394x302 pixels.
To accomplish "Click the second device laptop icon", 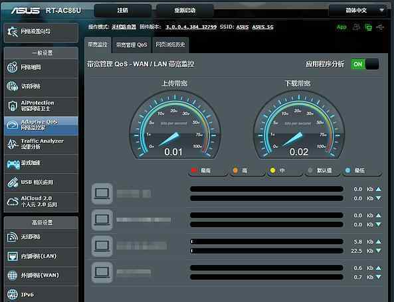I will (x=102, y=220).
